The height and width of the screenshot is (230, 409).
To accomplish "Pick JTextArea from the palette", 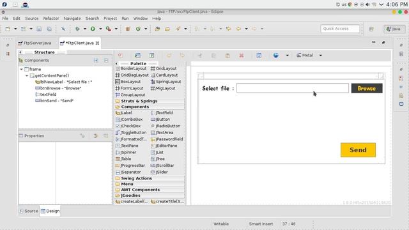I will (162, 132).
